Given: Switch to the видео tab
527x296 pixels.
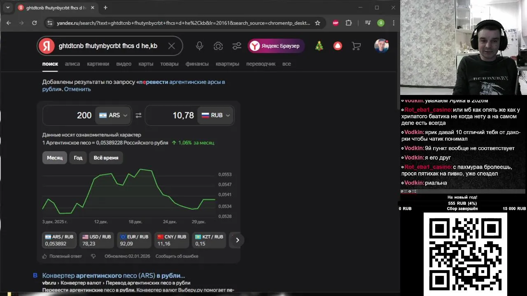Looking at the screenshot, I should tap(124, 64).
